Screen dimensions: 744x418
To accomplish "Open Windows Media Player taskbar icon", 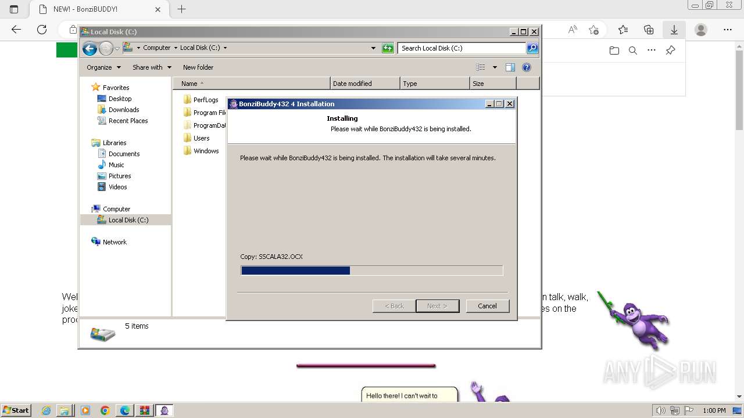I will [x=85, y=410].
